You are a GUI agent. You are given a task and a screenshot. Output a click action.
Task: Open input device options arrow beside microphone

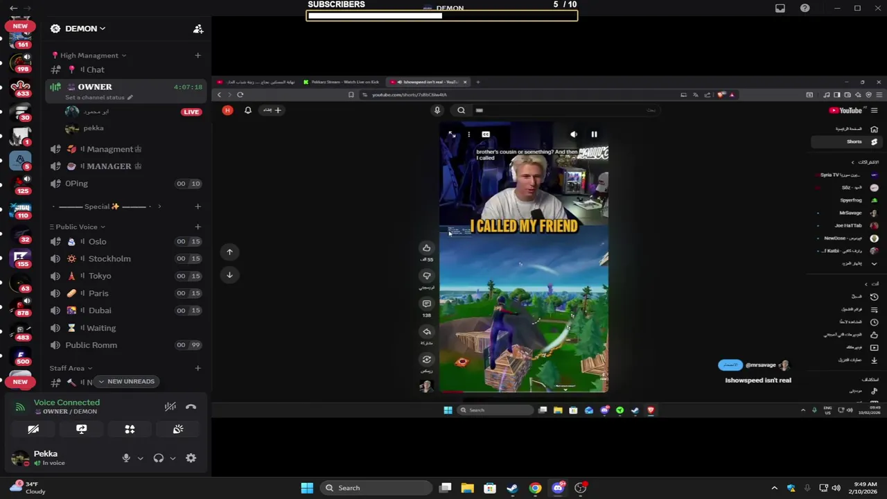pos(140,458)
